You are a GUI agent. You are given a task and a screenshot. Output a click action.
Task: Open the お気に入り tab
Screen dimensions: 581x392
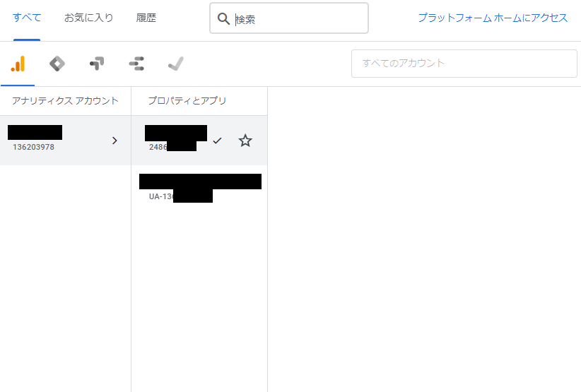click(88, 18)
